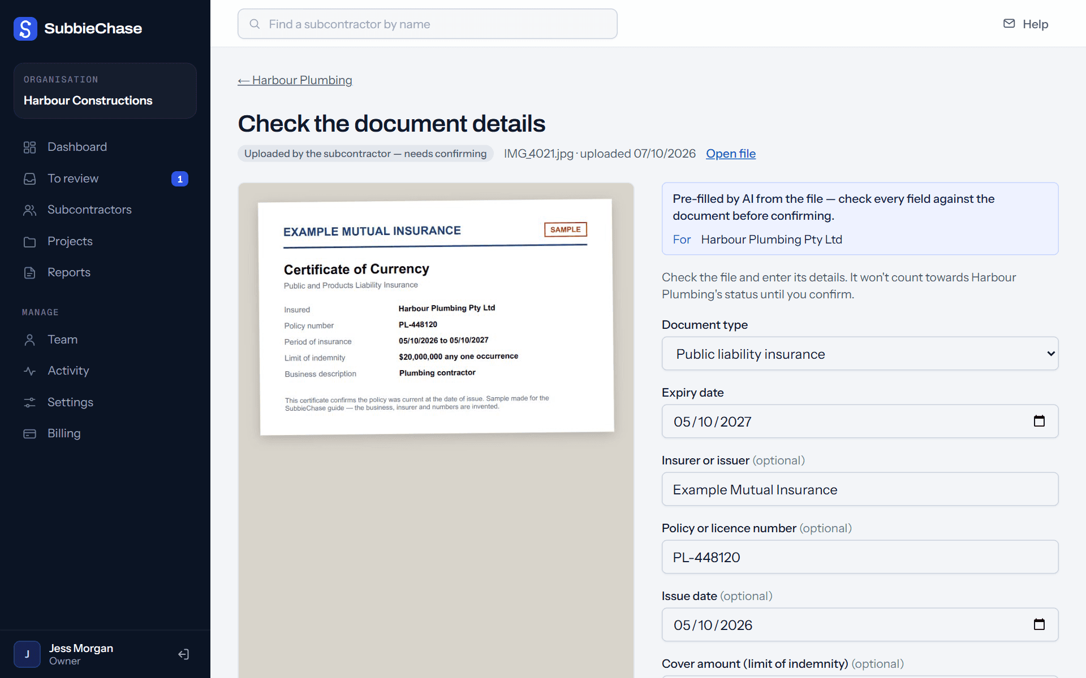Click the Settings sliders icon
This screenshot has width=1086, height=678.
[29, 402]
